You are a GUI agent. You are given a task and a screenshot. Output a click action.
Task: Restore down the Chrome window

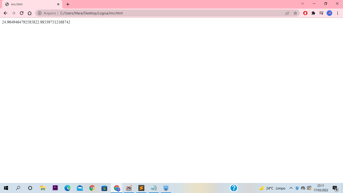click(326, 4)
